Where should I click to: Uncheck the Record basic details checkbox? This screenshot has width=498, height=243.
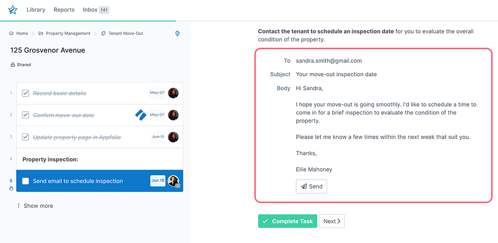click(26, 93)
